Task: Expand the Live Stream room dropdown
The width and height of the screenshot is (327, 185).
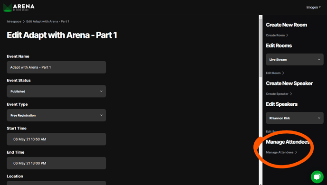Action: pos(295,59)
